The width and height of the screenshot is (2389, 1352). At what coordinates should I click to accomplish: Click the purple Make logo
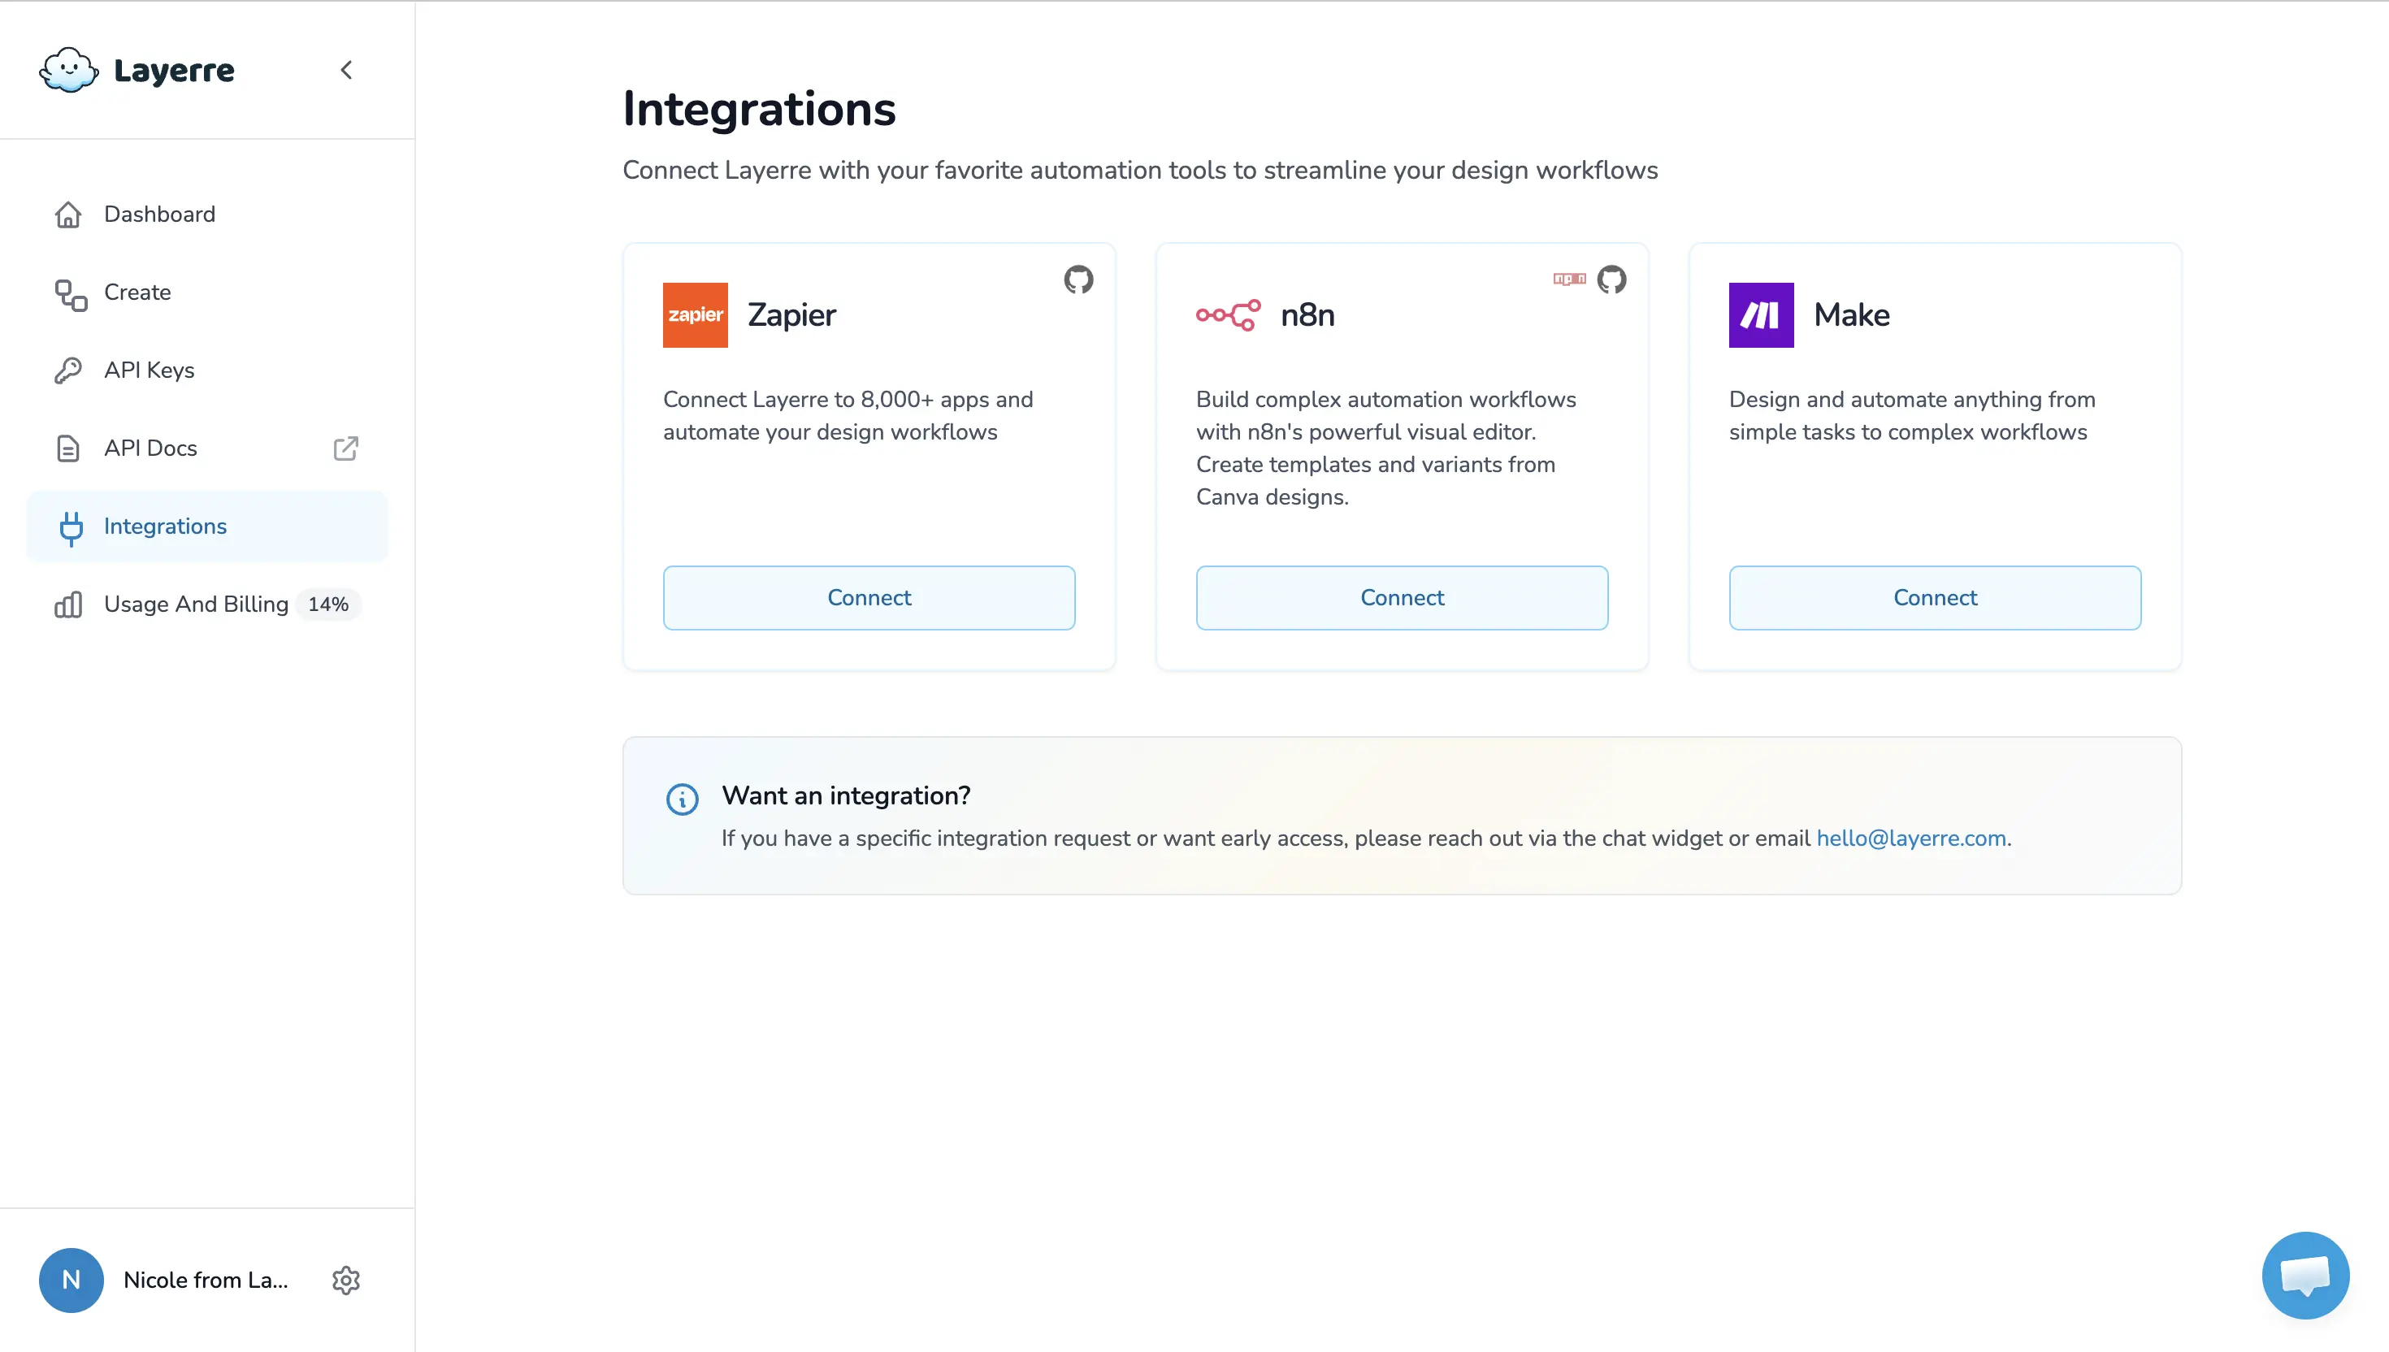[x=1762, y=314]
